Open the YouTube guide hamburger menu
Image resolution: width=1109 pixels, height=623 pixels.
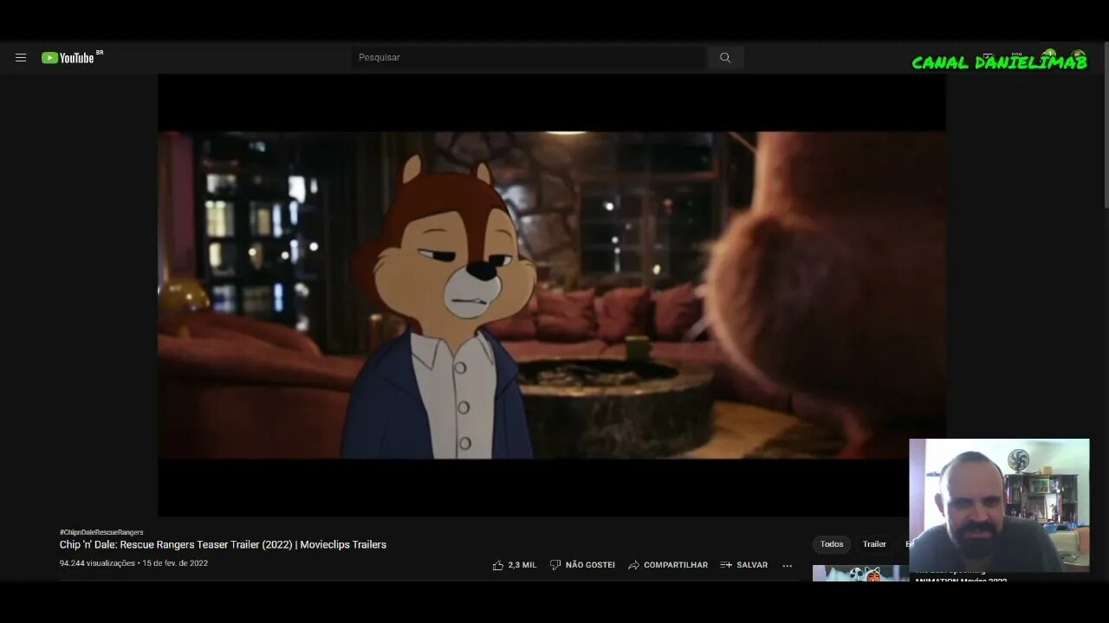point(21,58)
